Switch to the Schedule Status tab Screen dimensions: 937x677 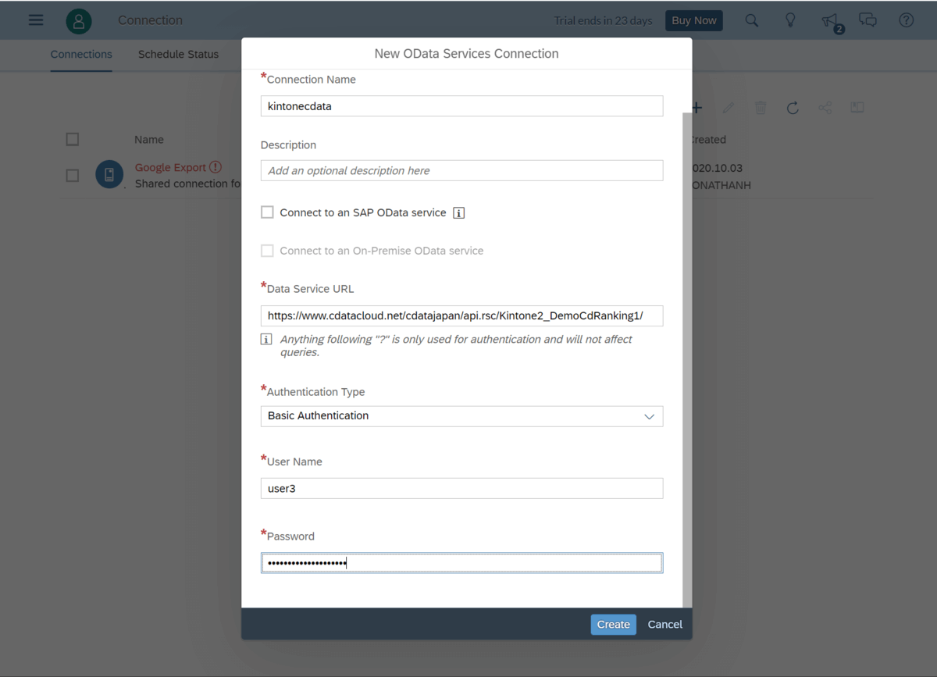tap(178, 55)
